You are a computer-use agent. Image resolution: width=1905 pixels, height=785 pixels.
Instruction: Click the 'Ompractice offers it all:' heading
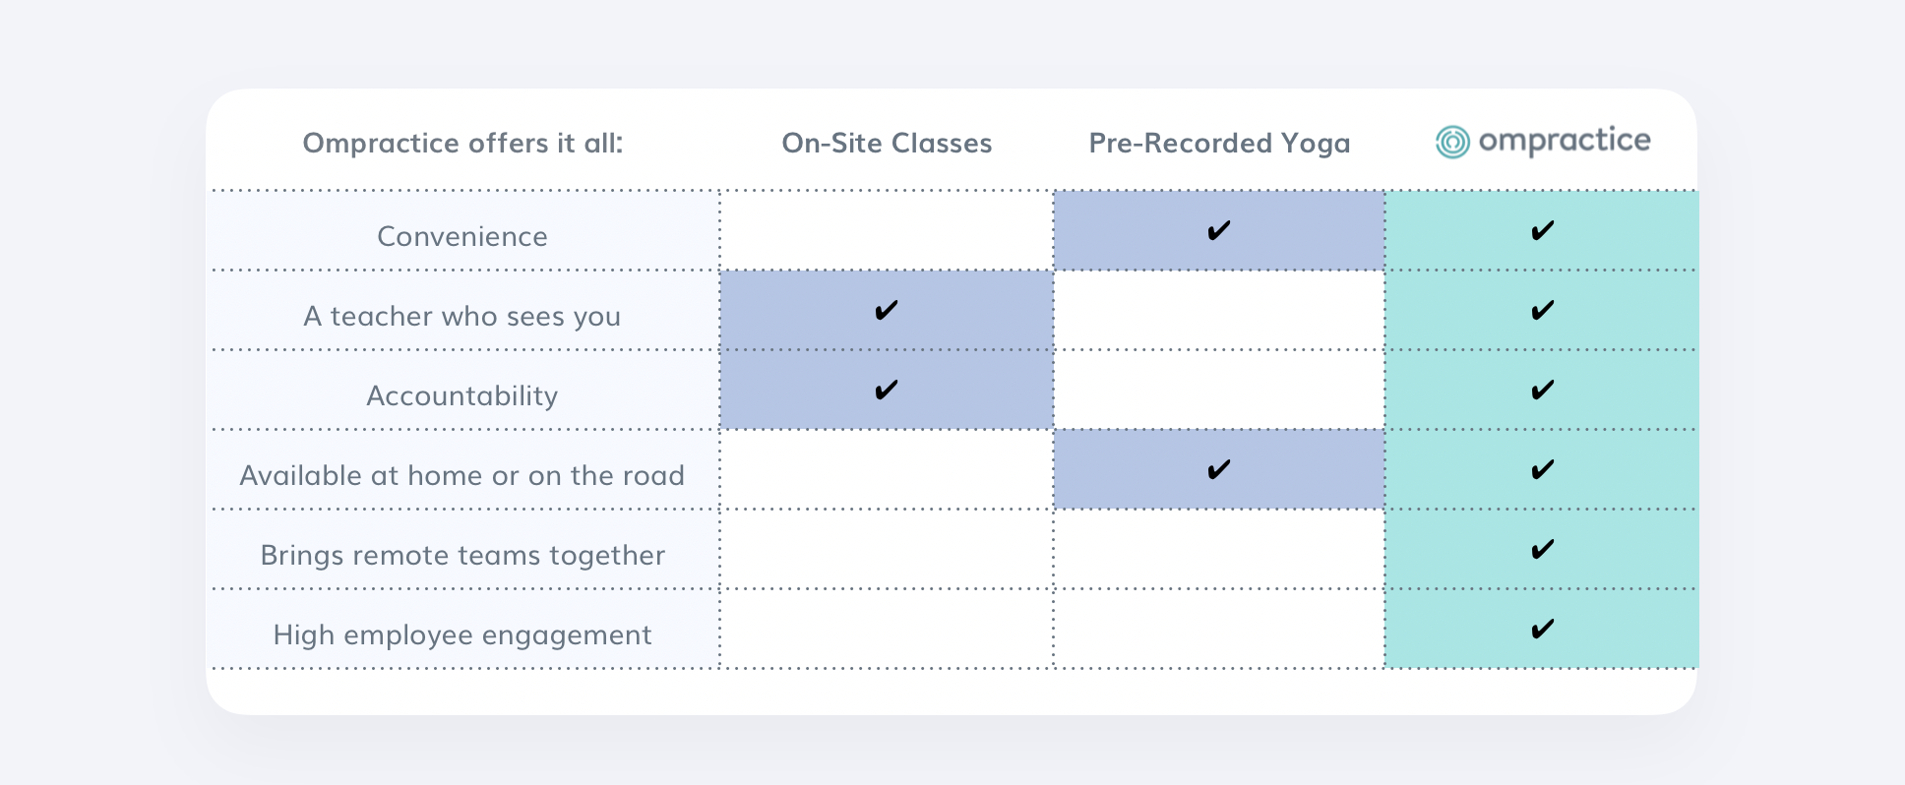tap(462, 144)
